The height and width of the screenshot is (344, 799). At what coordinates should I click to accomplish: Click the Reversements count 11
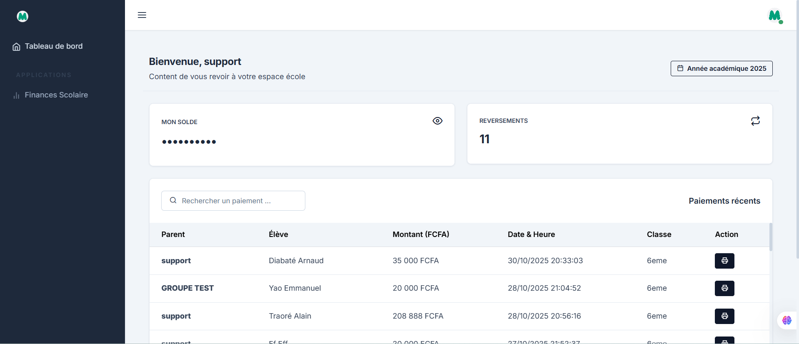point(484,139)
